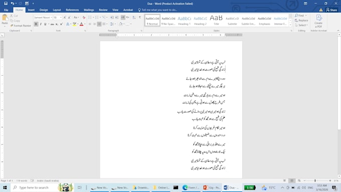Click the Copy command
Viewport: 341px width, 192px height.
click(x=15, y=21)
